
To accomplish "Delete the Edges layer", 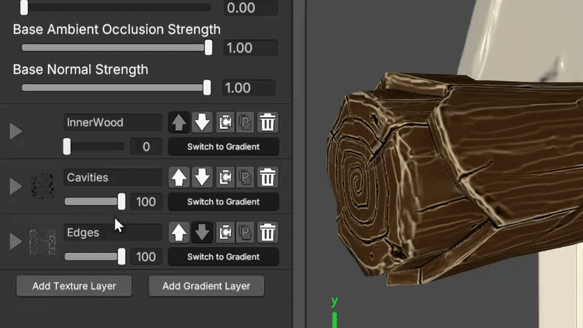I will [268, 233].
